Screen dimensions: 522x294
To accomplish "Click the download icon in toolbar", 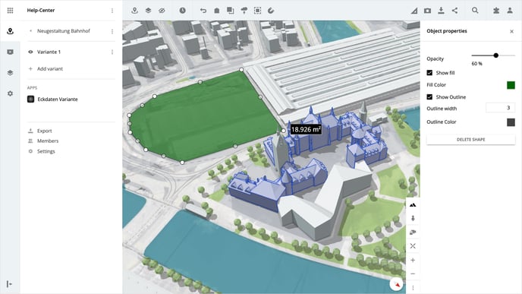I will 441,11.
